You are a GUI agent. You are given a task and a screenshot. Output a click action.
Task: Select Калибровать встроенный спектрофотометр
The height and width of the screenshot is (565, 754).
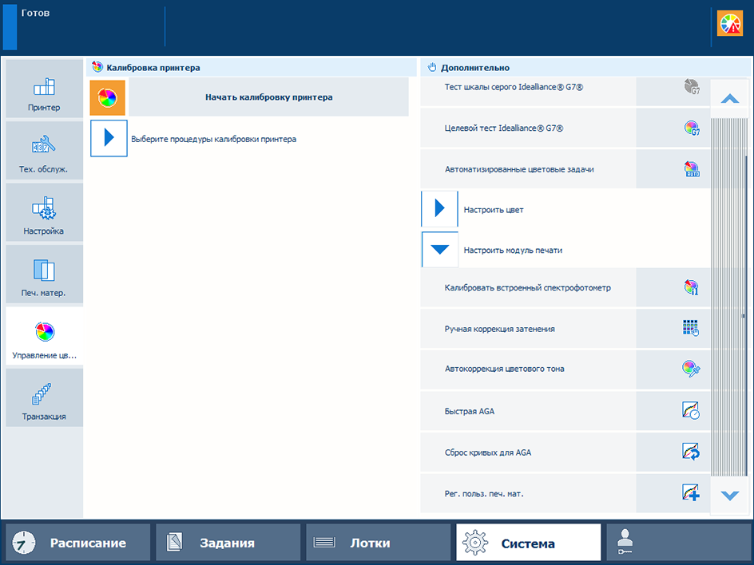pyautogui.click(x=528, y=288)
